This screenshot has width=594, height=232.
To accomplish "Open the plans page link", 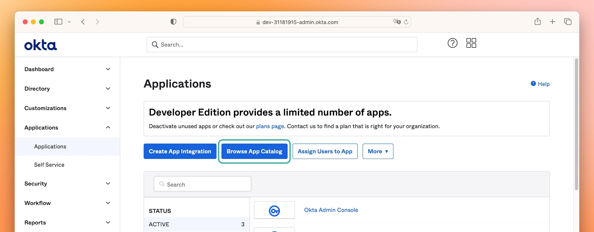I will (x=270, y=126).
